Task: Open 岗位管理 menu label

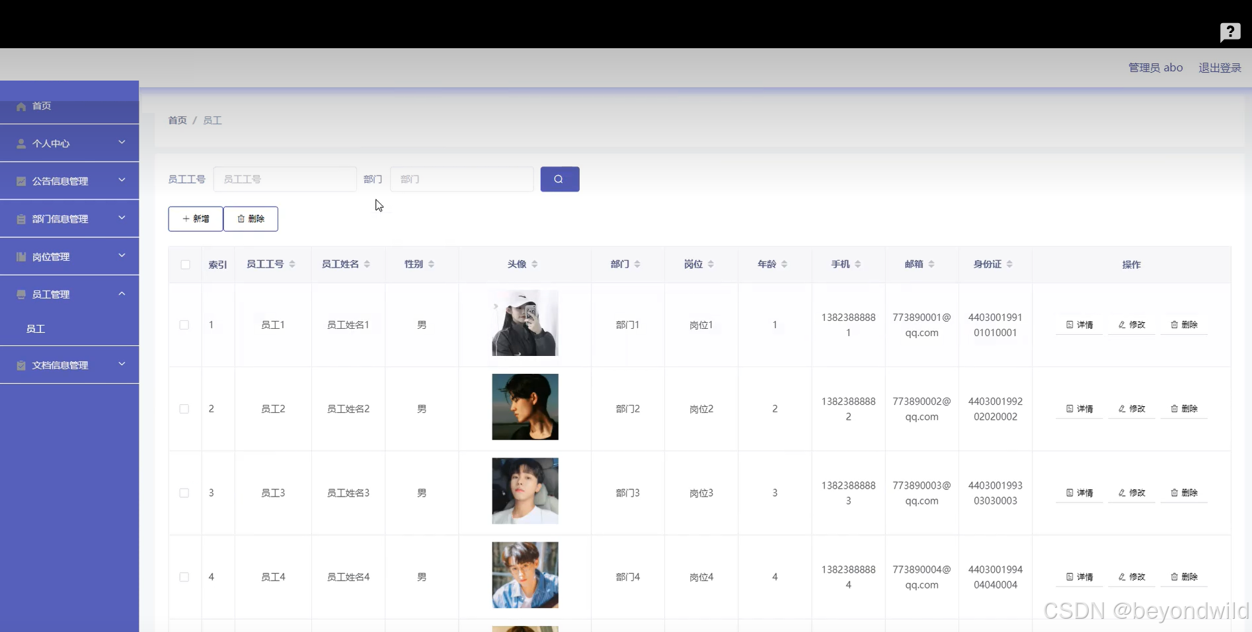Action: (x=51, y=257)
